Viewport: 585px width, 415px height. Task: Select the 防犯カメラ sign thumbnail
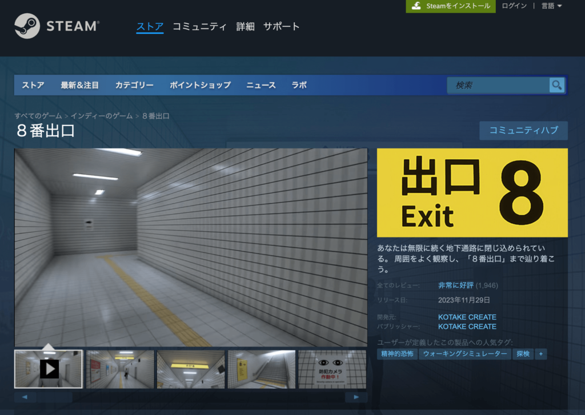click(332, 369)
